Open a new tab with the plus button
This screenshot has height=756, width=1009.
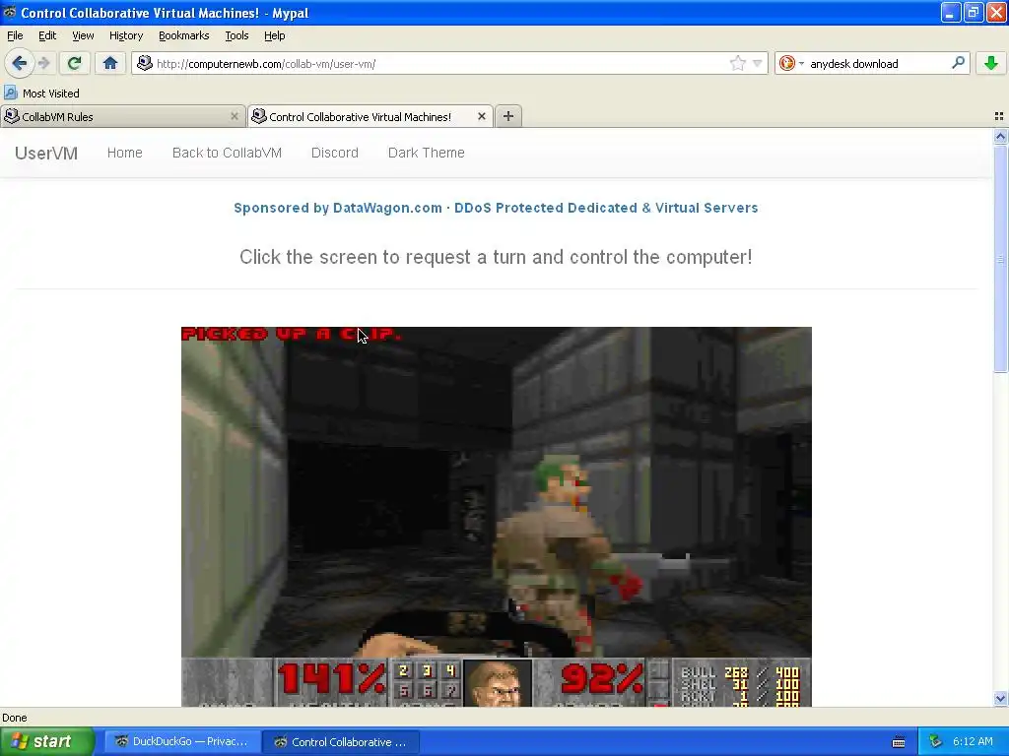(x=508, y=116)
